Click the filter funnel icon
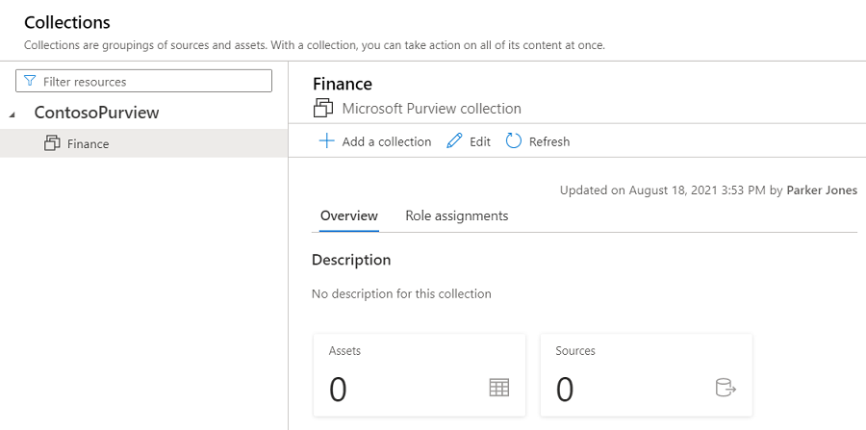 [30, 82]
